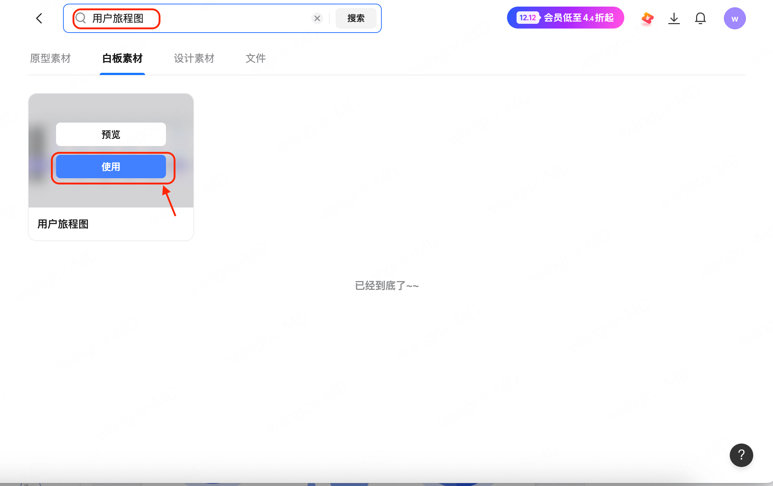Click the coupon ticket icon
The height and width of the screenshot is (486, 773).
coord(647,18)
